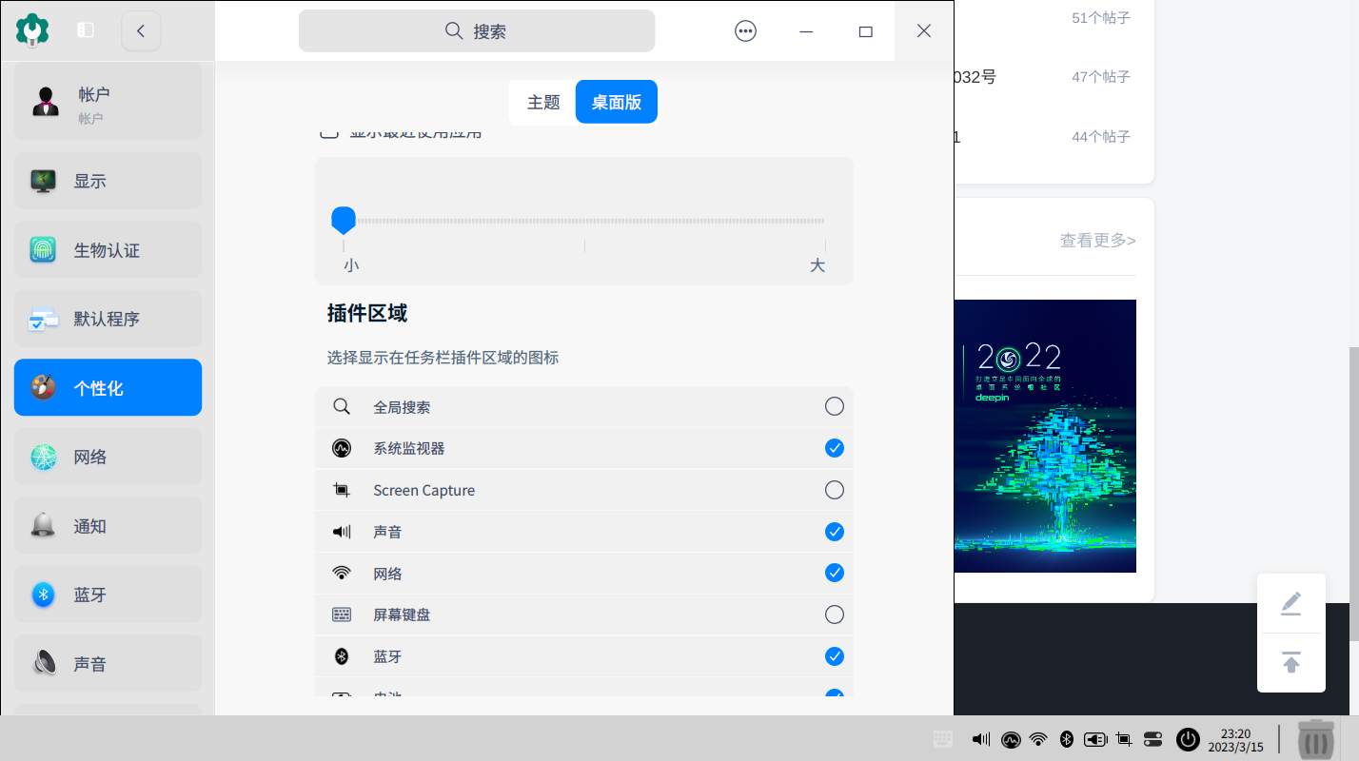
Task: Select 生物认证 in the sidebar
Action: [108, 250]
